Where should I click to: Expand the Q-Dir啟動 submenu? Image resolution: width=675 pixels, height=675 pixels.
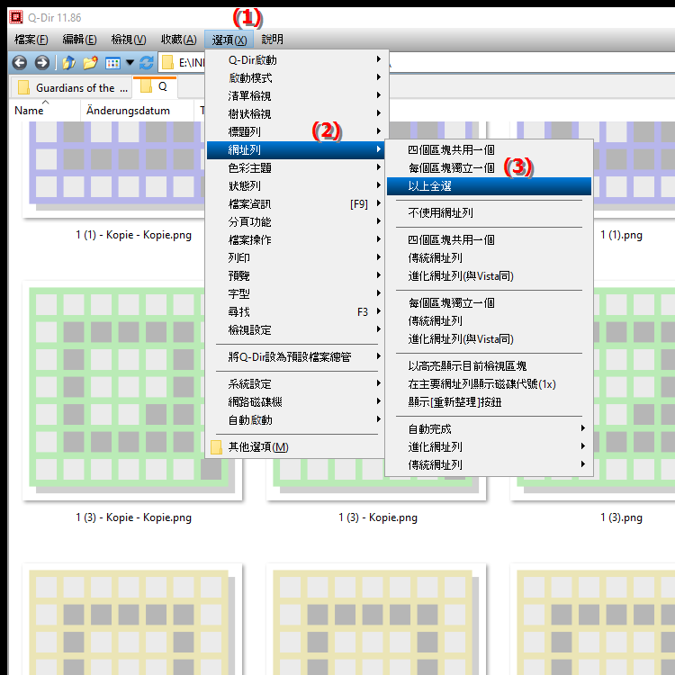(x=297, y=59)
